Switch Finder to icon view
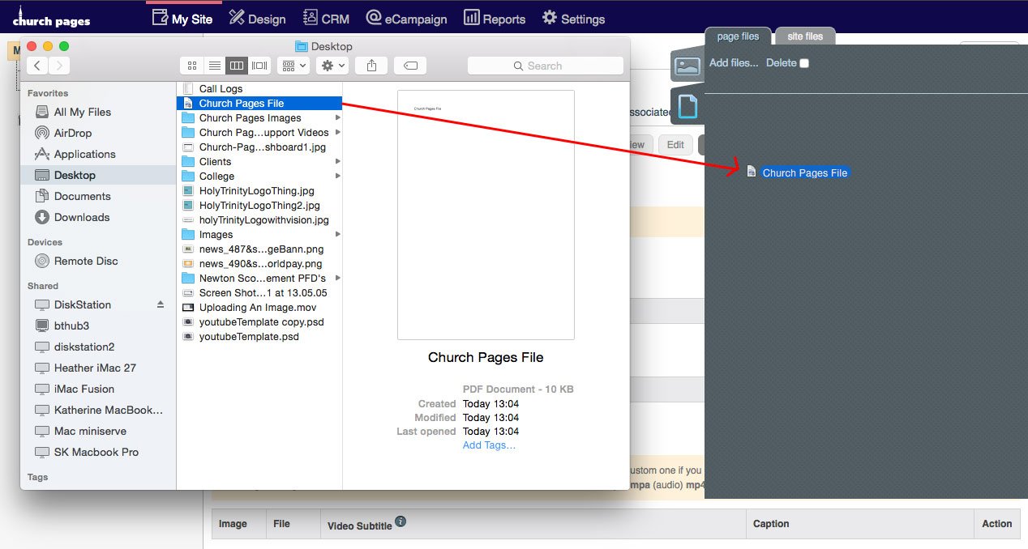1028x549 pixels. [192, 66]
